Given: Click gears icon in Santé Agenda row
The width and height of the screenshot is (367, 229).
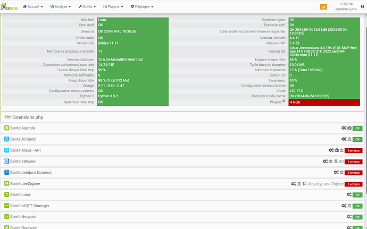Looking at the screenshot, I should 344,128.
